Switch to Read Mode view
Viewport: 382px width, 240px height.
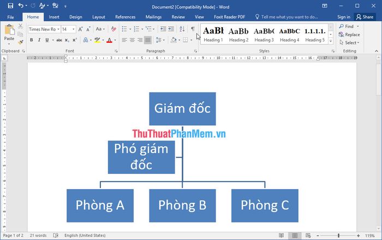tap(281, 236)
